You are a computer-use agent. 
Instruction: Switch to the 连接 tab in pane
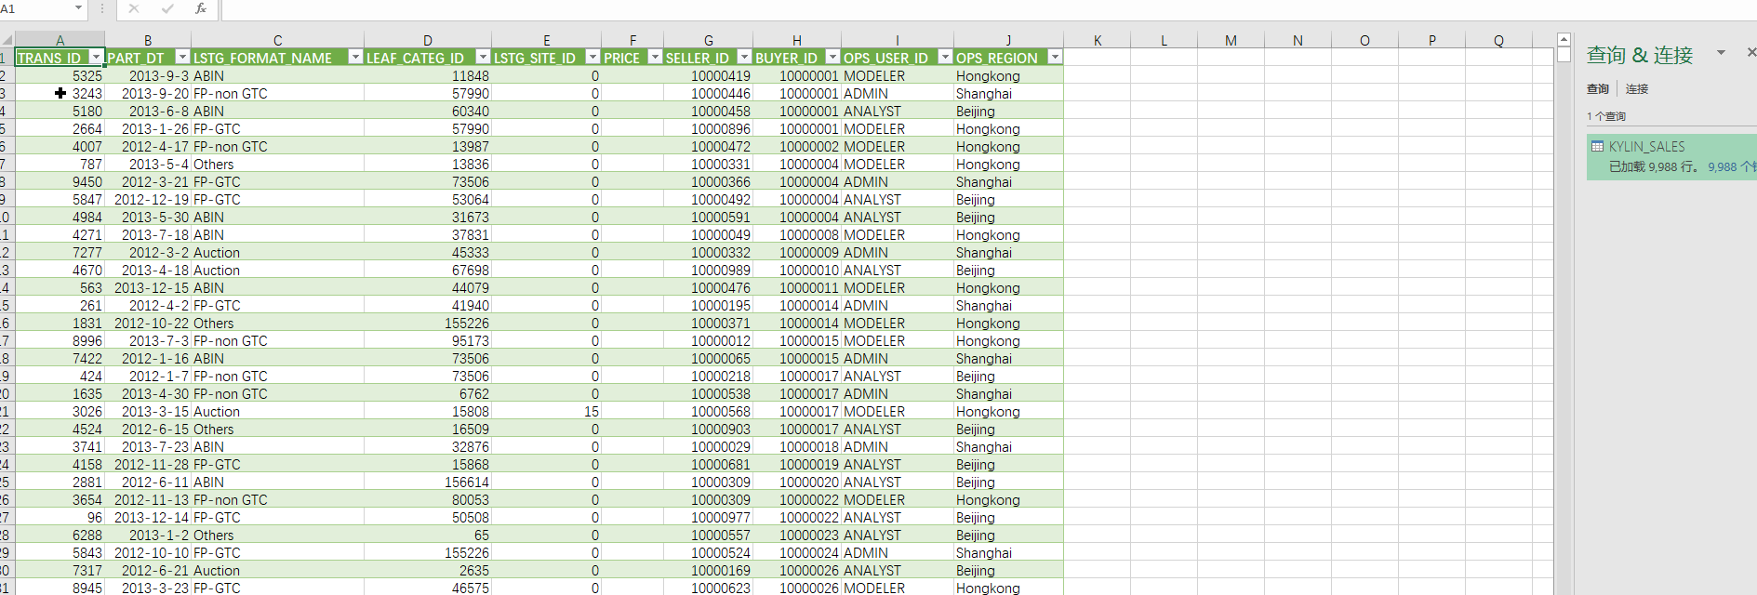pos(1637,89)
